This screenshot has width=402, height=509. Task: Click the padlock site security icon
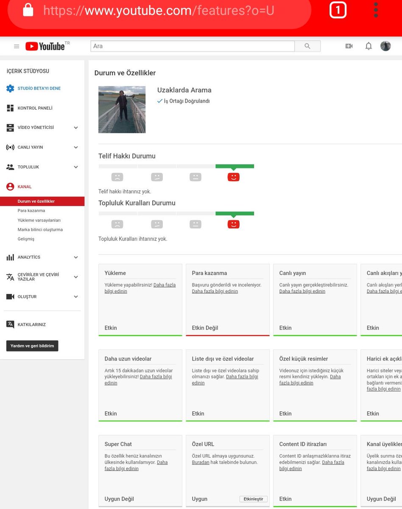point(28,10)
